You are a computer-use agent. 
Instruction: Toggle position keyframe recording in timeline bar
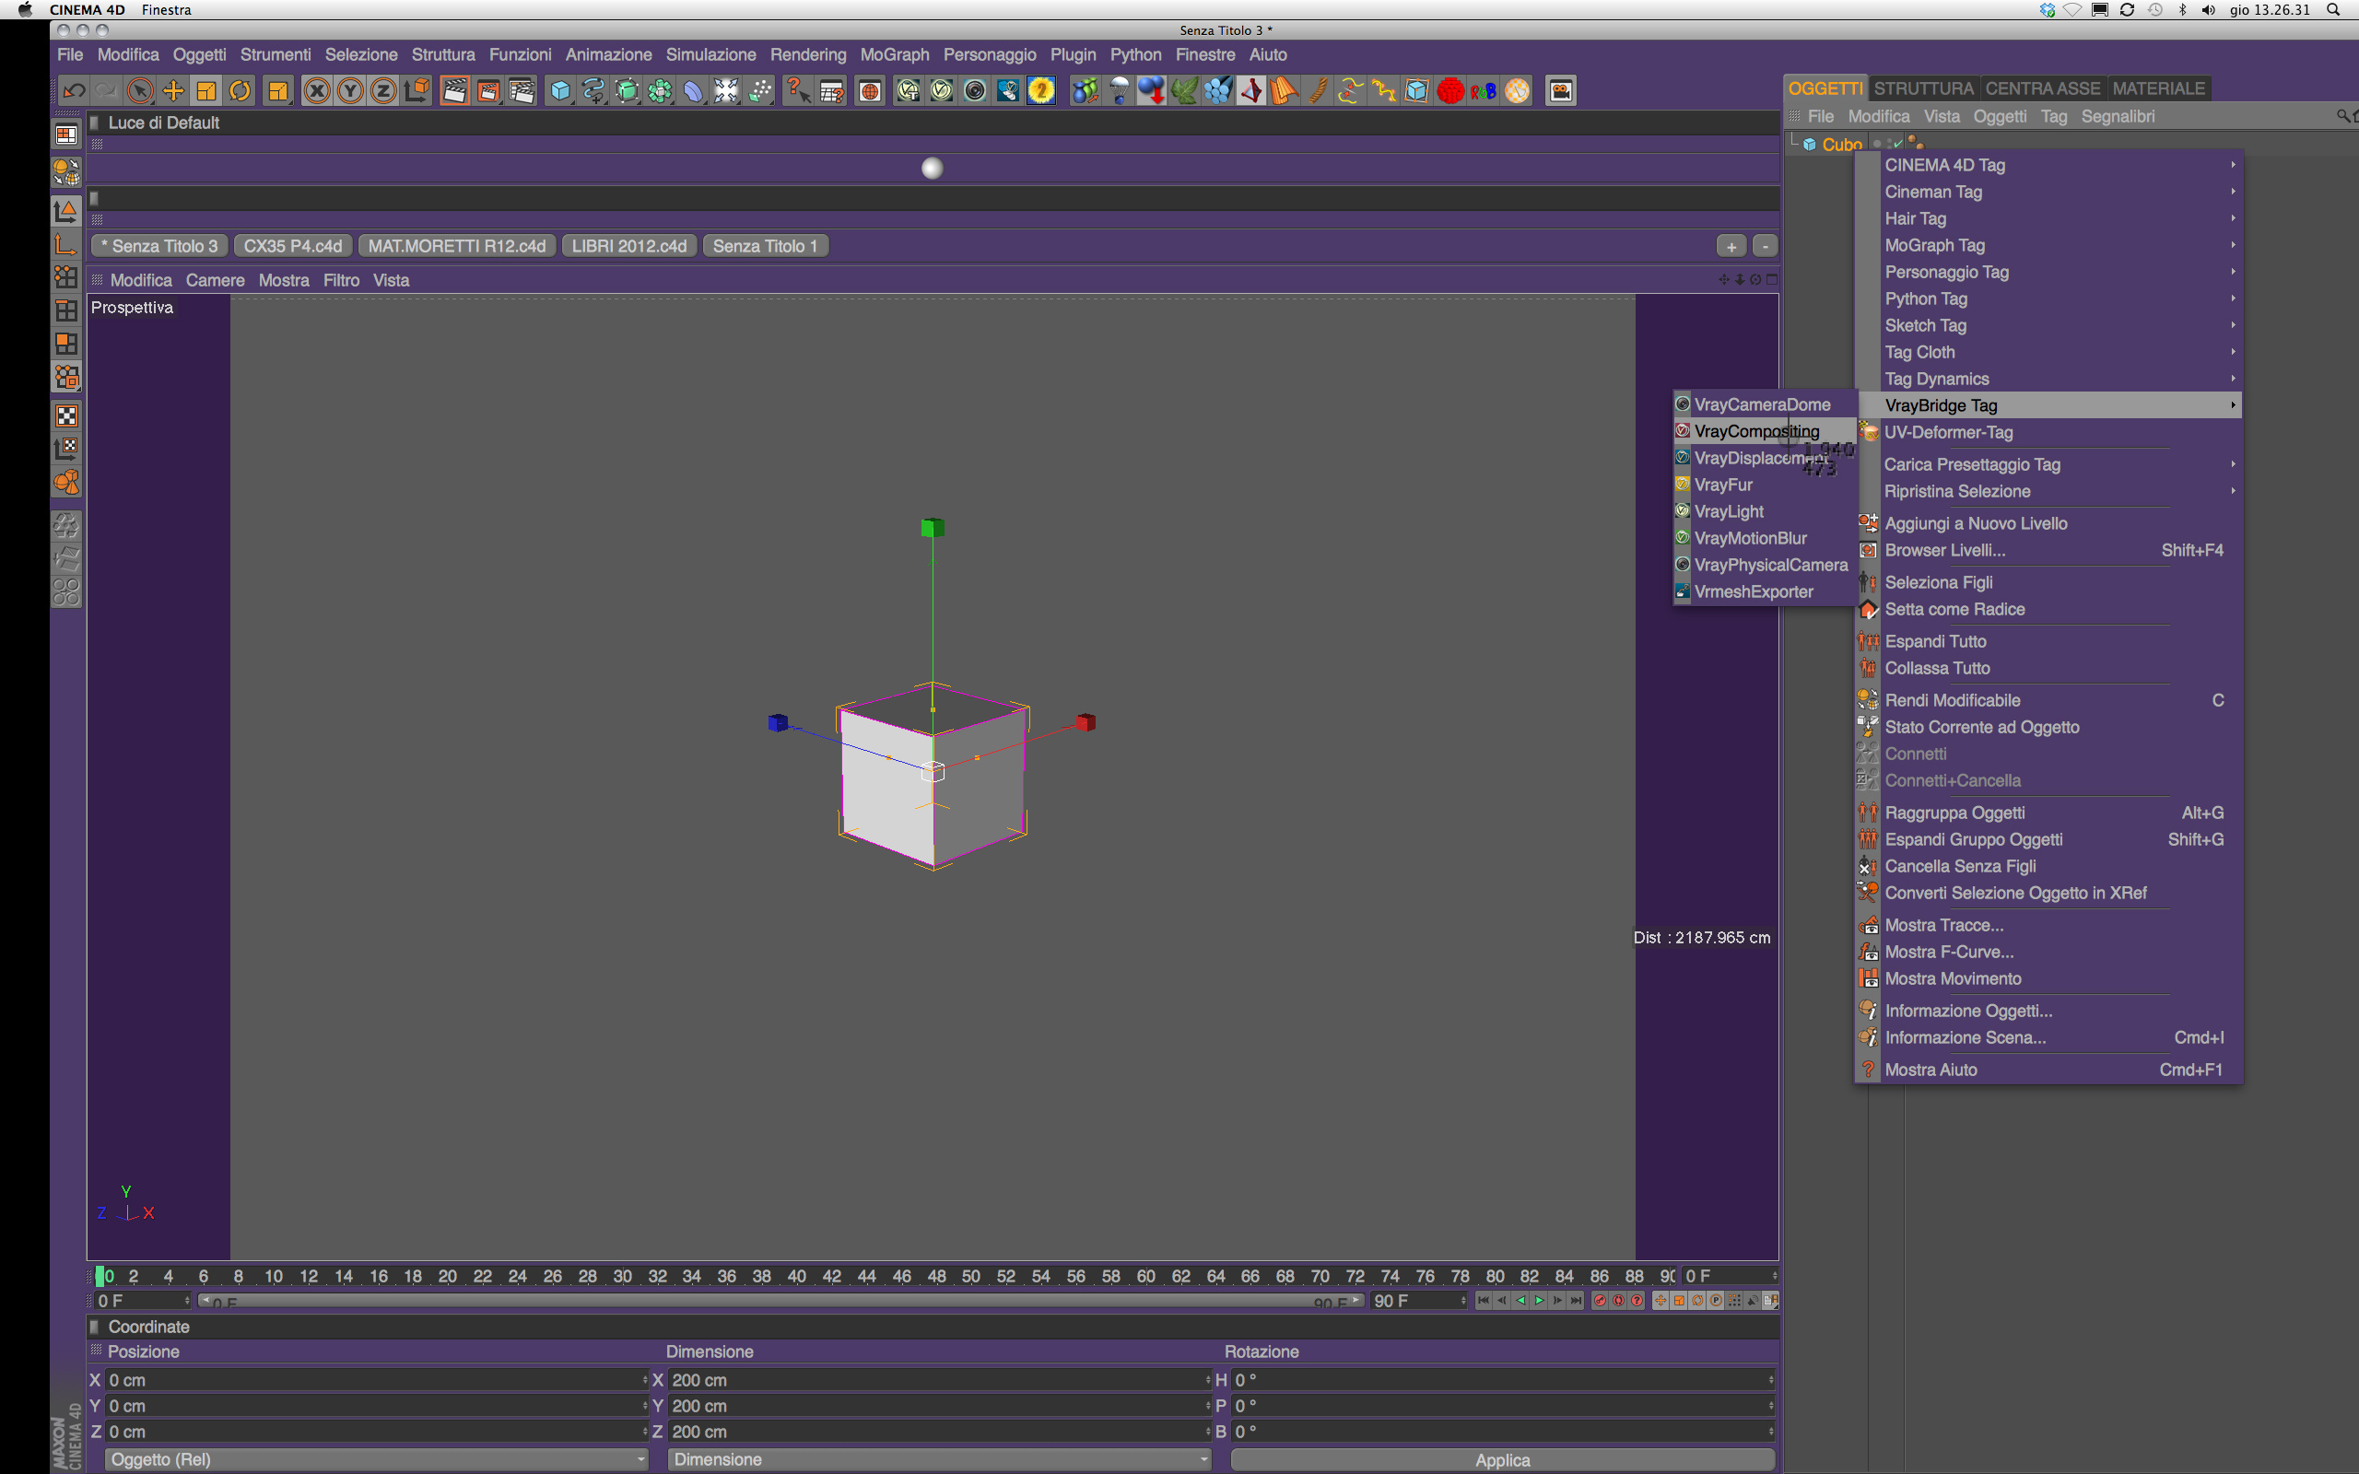pyautogui.click(x=1661, y=1301)
